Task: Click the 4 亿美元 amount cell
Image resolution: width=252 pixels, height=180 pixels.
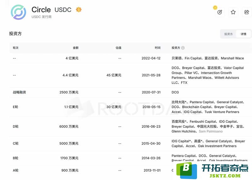Action: pyautogui.click(x=72, y=58)
